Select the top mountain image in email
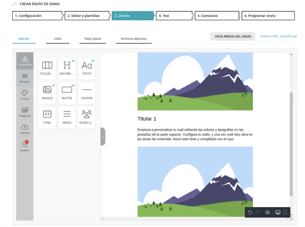 [x=195, y=81]
